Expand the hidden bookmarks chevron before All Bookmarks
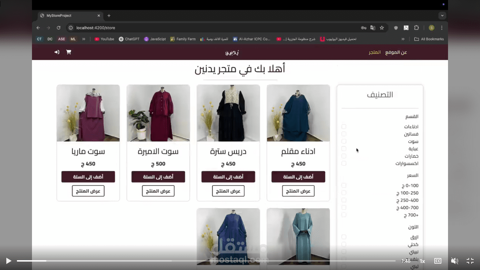Screen dimensions: 480x270 click(403, 39)
